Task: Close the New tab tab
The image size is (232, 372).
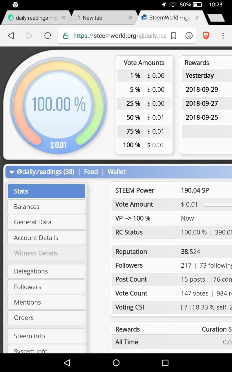Action: pyautogui.click(x=130, y=18)
